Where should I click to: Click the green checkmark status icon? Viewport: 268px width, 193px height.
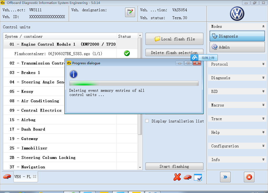127,53
